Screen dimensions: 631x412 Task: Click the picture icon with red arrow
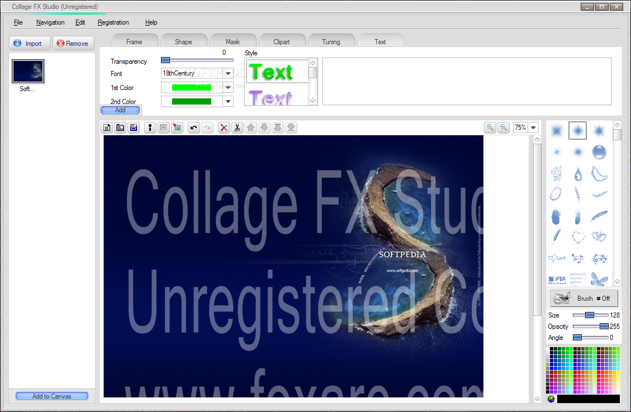coord(177,127)
